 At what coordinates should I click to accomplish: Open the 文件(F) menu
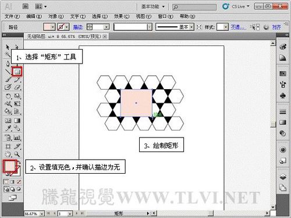12,16
